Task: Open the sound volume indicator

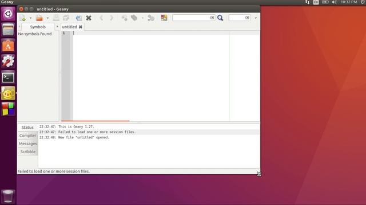Action: pos(334,2)
